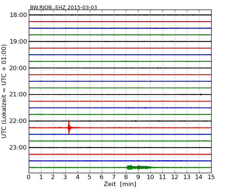Click the 22:00 time label

[18, 121]
